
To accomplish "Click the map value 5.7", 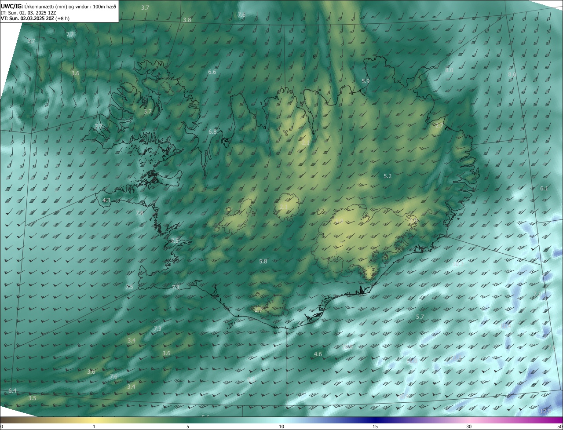I will (420, 317).
